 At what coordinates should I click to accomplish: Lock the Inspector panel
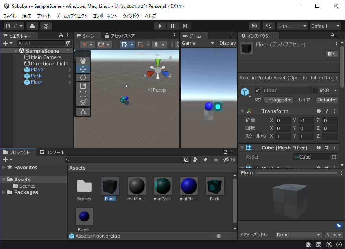(332, 35)
